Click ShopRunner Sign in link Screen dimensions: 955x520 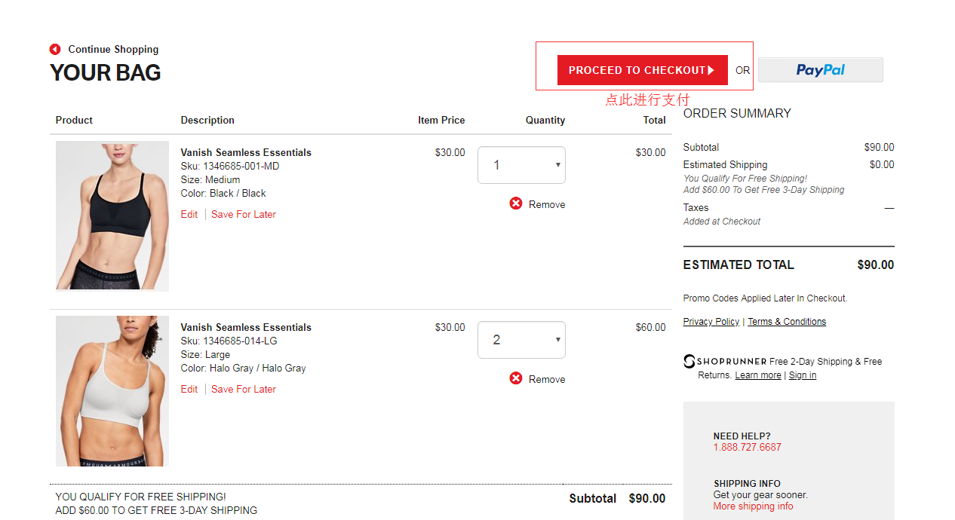(x=803, y=375)
